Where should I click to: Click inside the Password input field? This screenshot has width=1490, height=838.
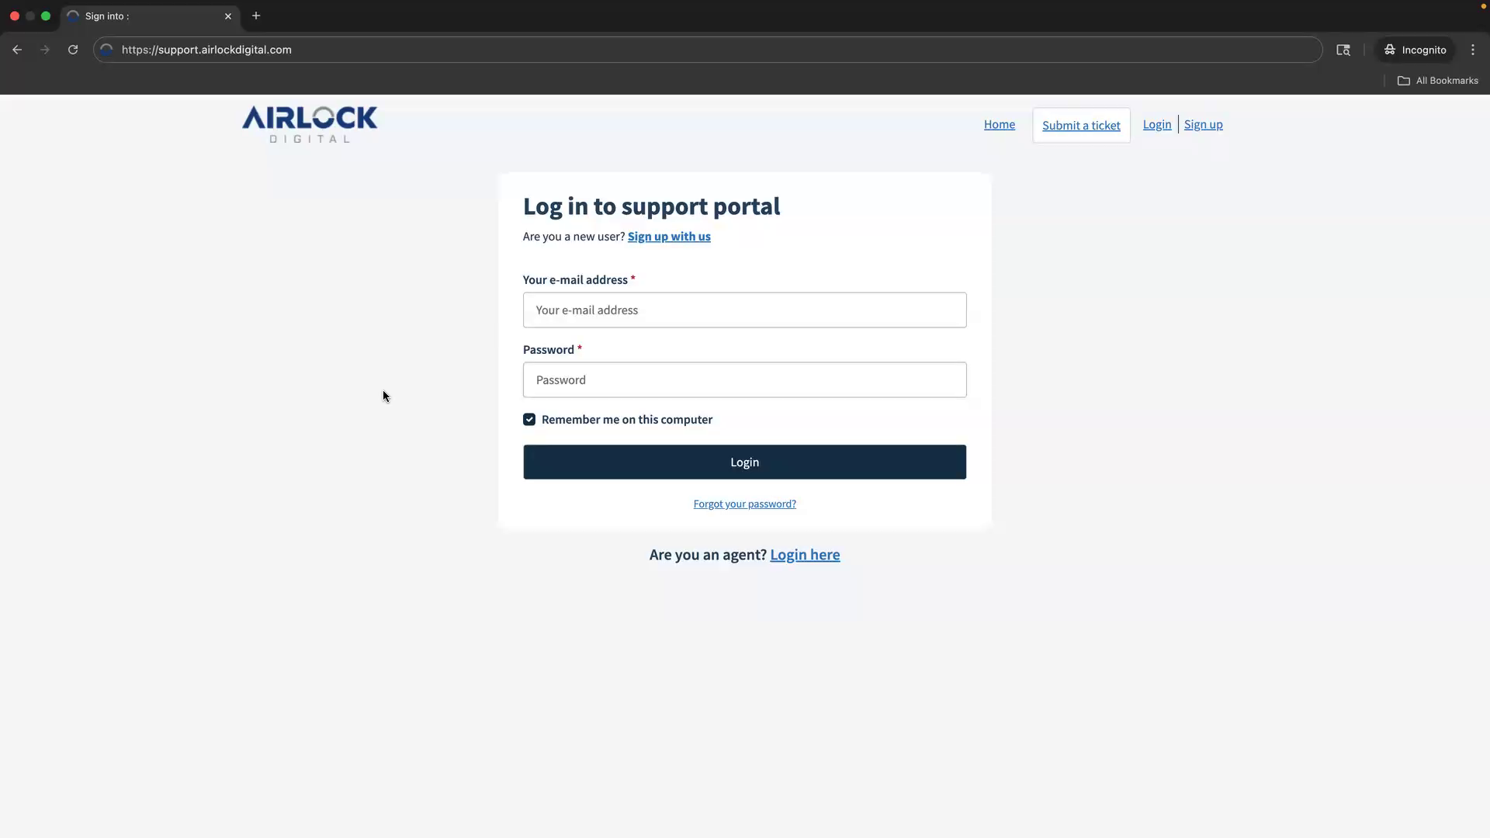click(744, 379)
